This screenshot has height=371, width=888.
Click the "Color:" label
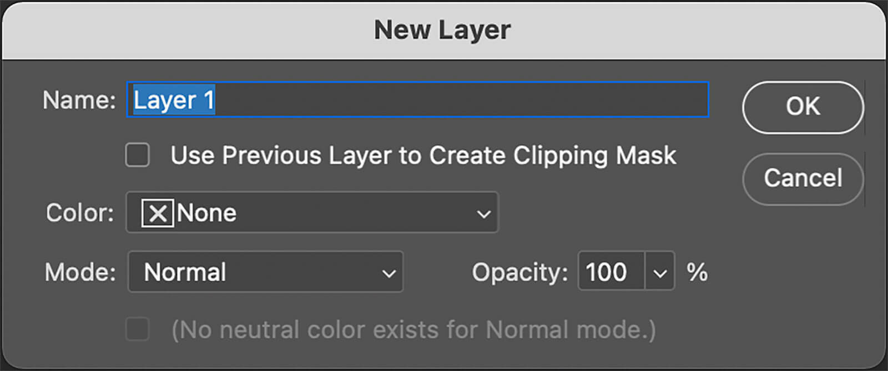80,213
